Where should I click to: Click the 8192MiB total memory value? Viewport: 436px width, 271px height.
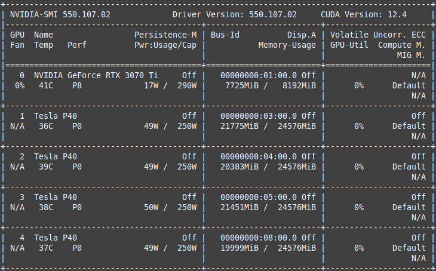(x=299, y=85)
